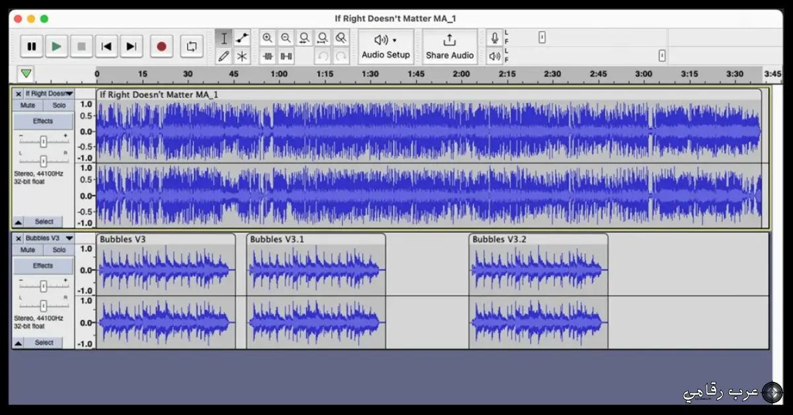Select the Envelope tool
This screenshot has height=415, width=793.
coord(242,38)
